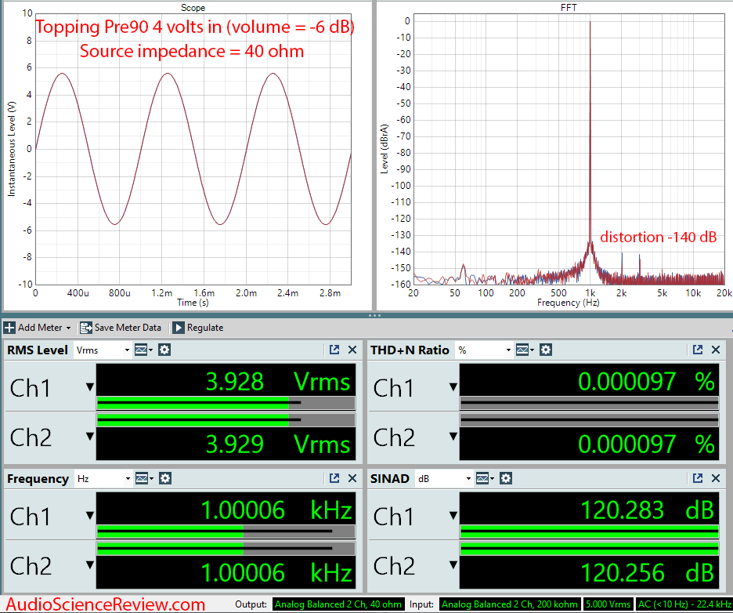Image resolution: width=733 pixels, height=613 pixels.
Task: Click input setting Analog Balanced 2 Ch, 200 kohm
Action: (510, 604)
